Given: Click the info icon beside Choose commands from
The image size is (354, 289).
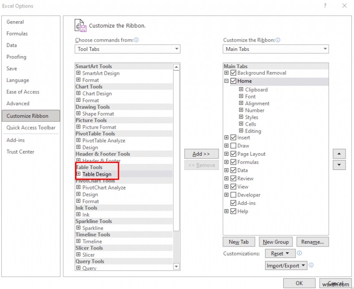Looking at the screenshot, I should (x=136, y=40).
